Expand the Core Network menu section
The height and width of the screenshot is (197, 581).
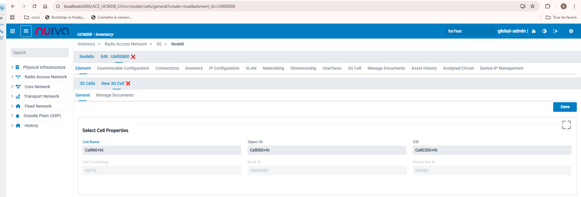pos(12,87)
